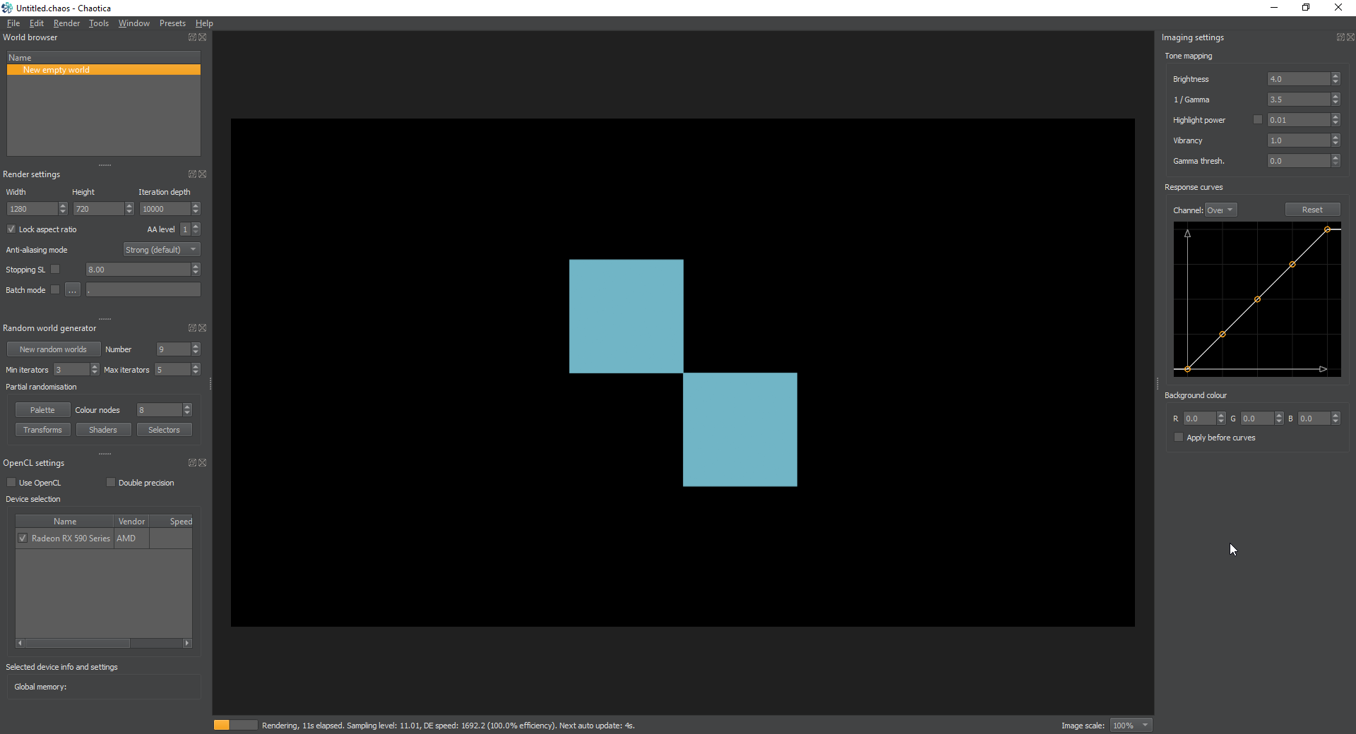This screenshot has width=1356, height=734.
Task: Increase AA level with its up arrow
Action: [196, 227]
